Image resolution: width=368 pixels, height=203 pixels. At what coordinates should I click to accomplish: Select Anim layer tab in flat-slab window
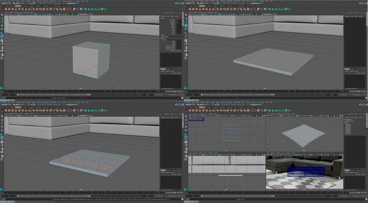click(358, 69)
